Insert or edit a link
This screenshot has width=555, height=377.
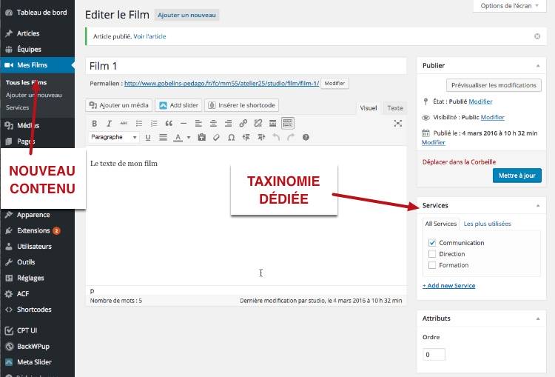(243, 123)
